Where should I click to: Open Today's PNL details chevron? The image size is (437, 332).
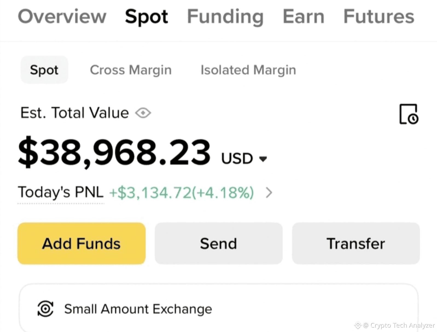[x=269, y=193]
